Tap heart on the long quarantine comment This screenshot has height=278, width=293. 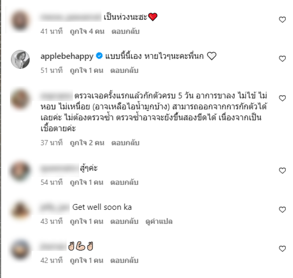tap(282, 98)
